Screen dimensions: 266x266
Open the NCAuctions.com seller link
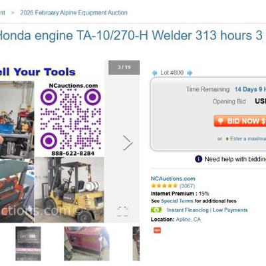point(173,179)
